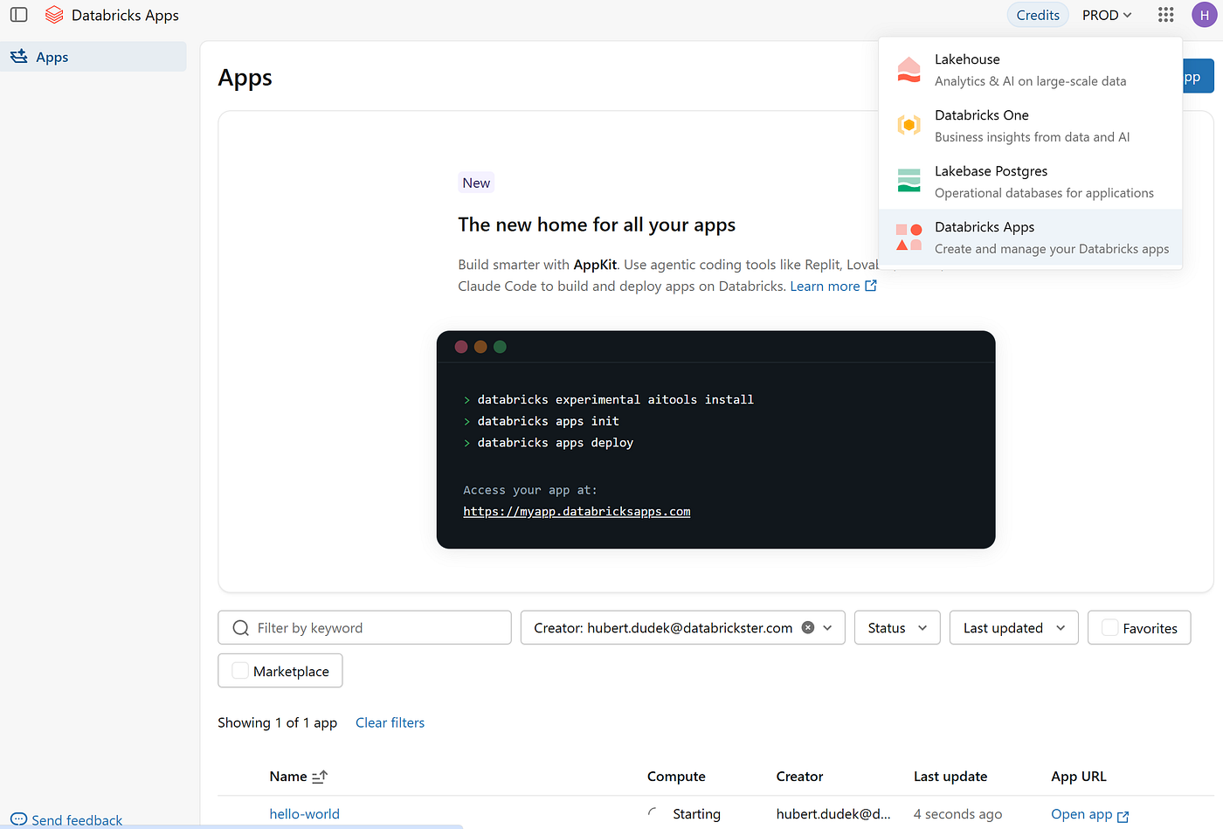This screenshot has width=1223, height=829.
Task: Select Databricks One from the app menu
Action: [1030, 126]
